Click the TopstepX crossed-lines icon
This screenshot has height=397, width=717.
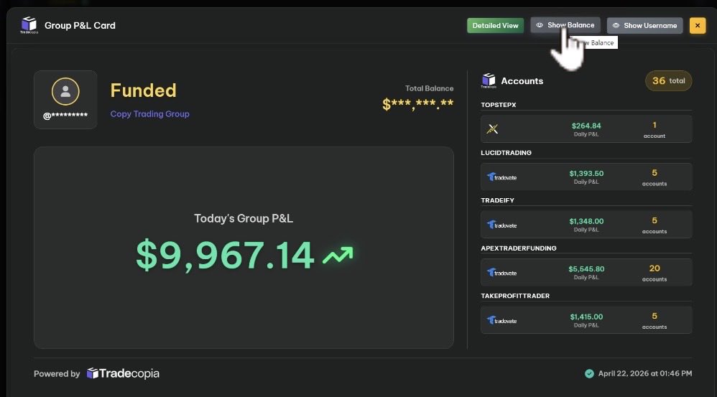(492, 129)
